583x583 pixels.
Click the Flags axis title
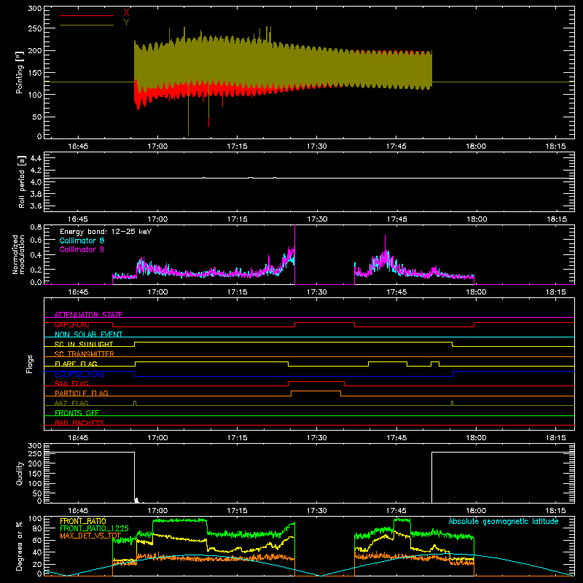30,364
